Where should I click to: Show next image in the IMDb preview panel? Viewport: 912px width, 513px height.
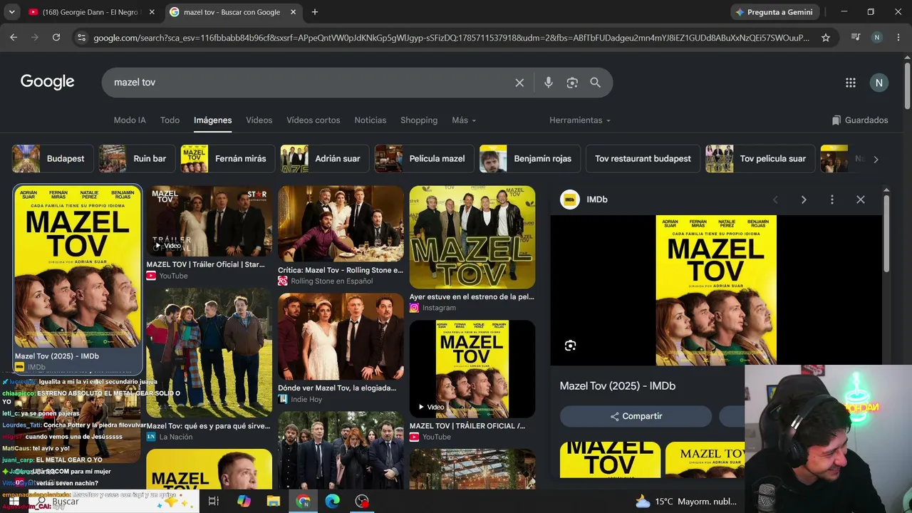coord(804,199)
